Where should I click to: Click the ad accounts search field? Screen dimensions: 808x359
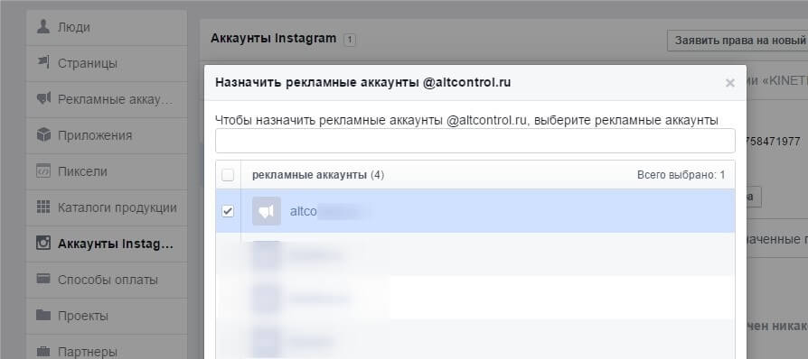point(475,141)
